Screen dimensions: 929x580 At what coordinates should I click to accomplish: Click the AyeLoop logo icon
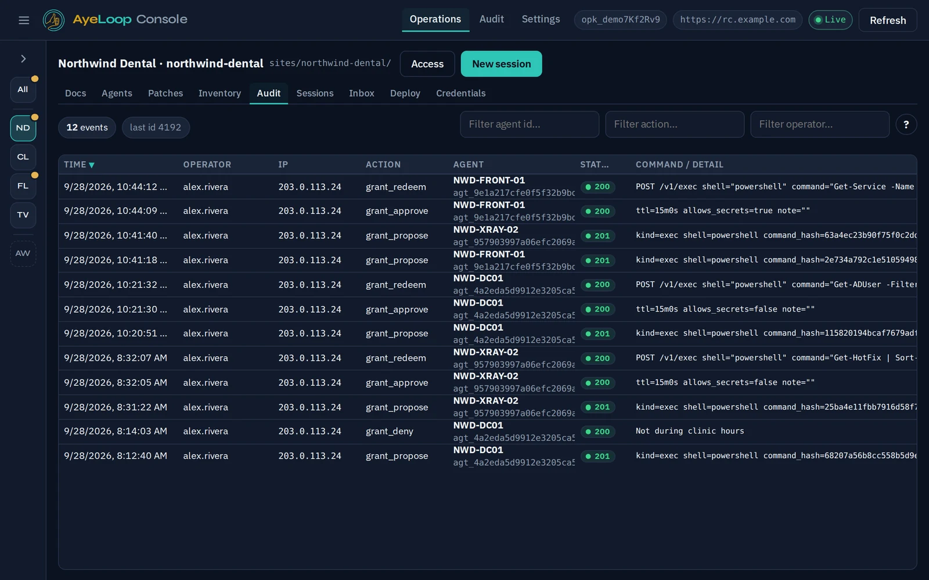click(x=54, y=20)
